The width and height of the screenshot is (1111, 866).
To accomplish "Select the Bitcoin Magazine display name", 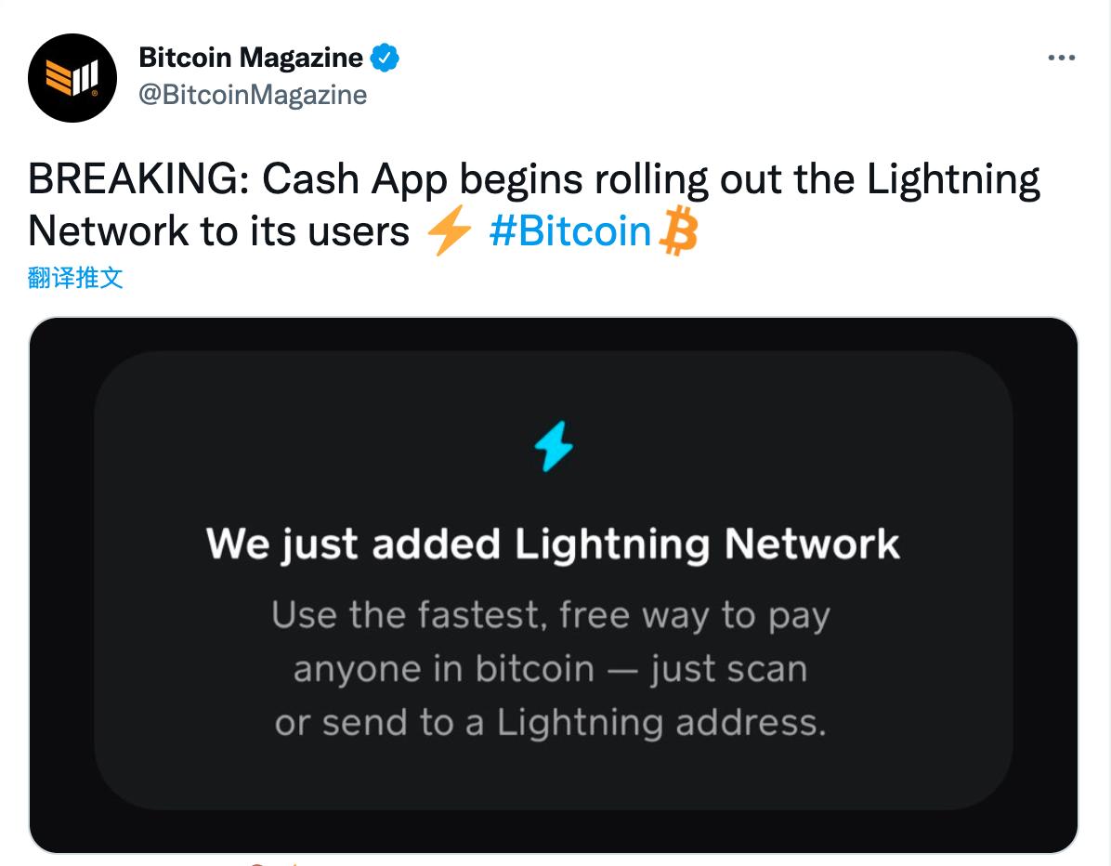I will [249, 57].
